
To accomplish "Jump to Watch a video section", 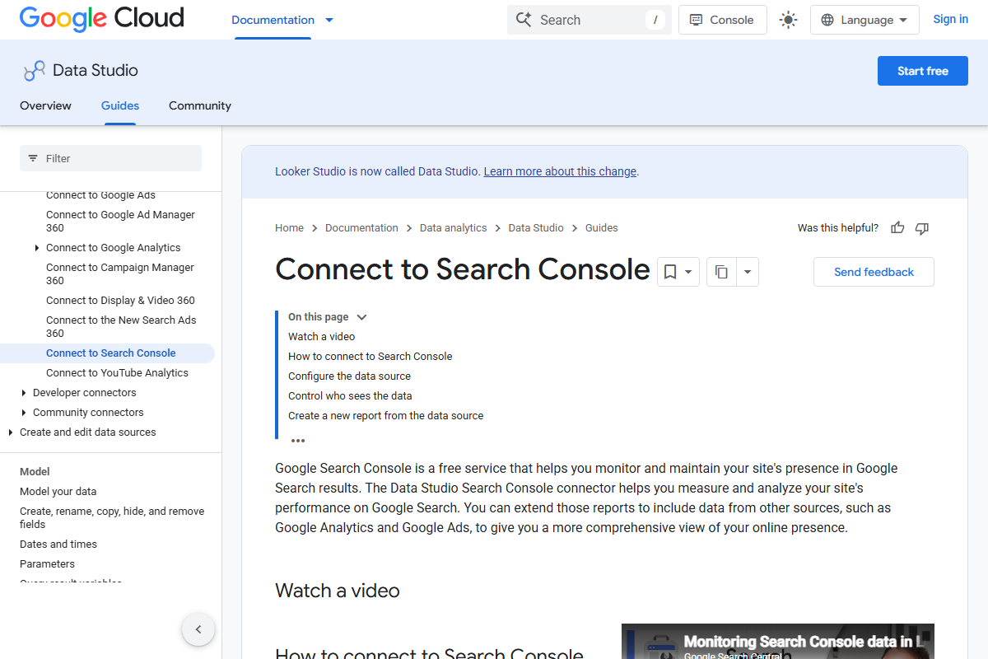I will tap(322, 337).
